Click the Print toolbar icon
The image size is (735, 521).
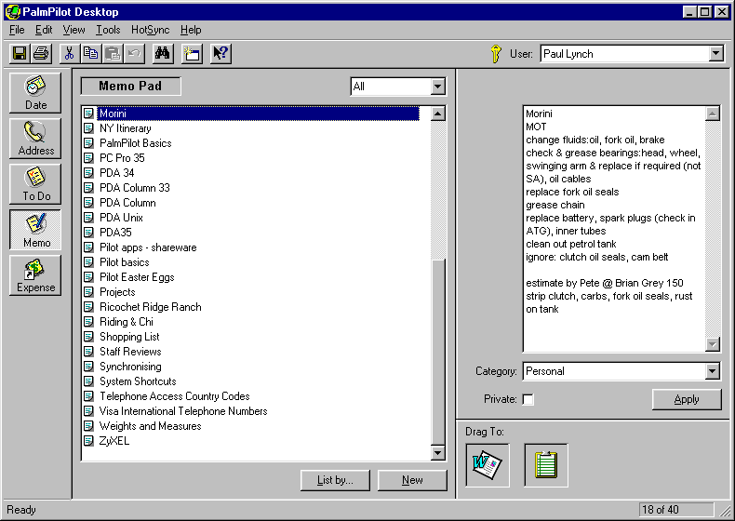coord(41,53)
